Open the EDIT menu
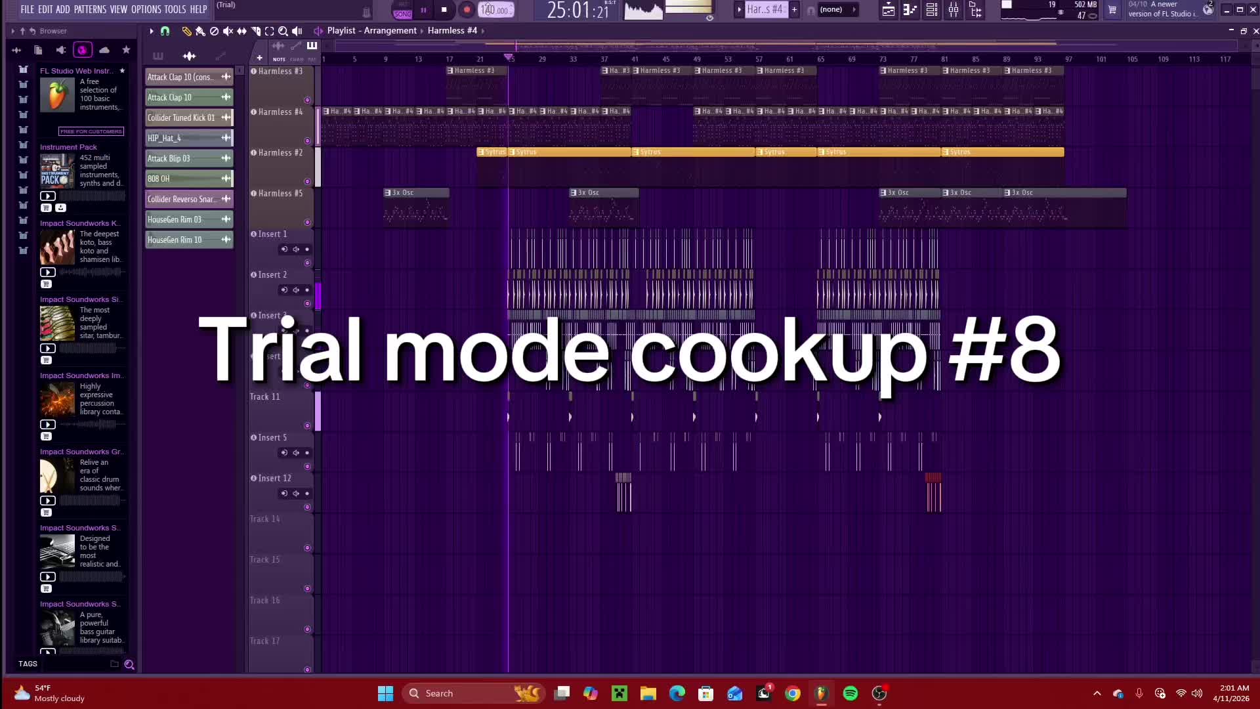1260x709 pixels. (45, 9)
